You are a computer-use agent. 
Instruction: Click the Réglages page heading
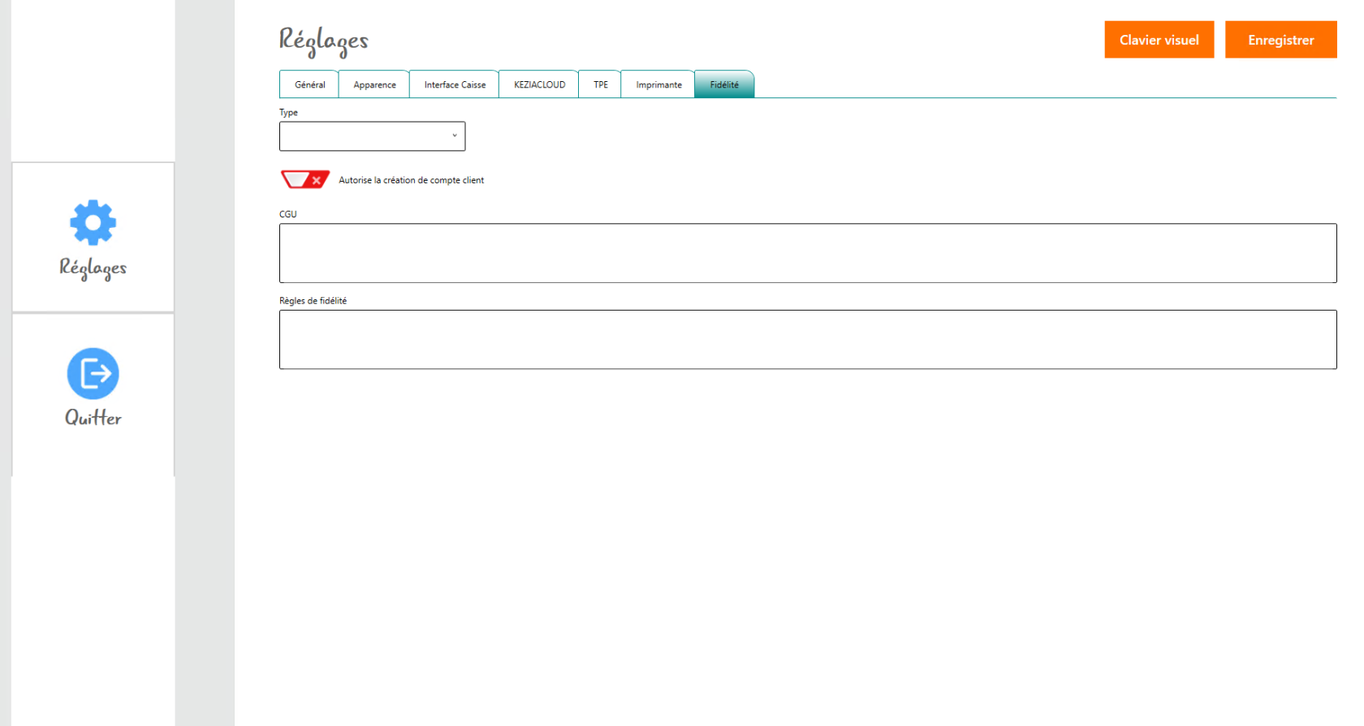pos(323,40)
